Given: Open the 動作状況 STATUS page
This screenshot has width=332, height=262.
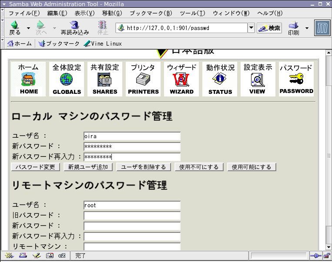Looking at the screenshot, I should point(220,79).
